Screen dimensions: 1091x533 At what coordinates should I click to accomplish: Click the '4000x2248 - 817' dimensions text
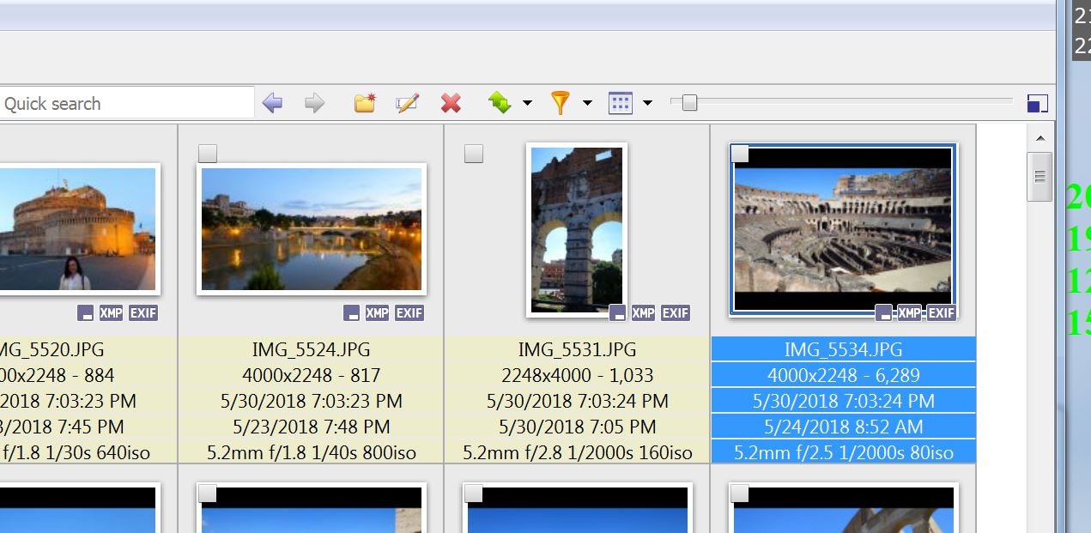click(x=312, y=375)
